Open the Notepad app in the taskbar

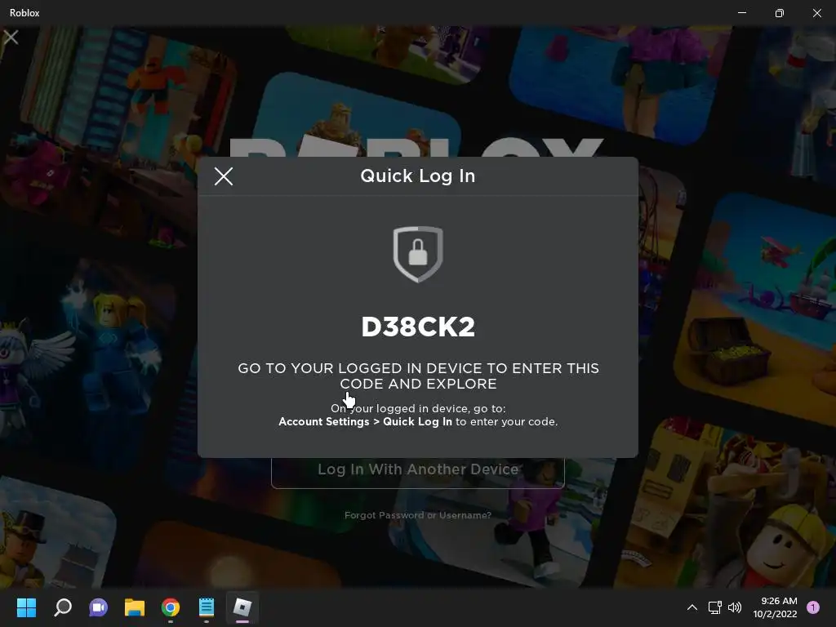pos(207,607)
